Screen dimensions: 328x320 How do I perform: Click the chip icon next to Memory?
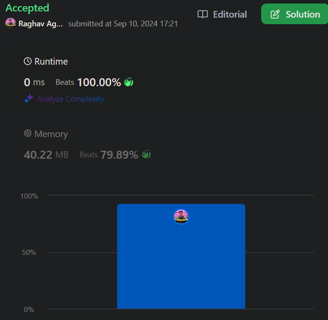pyautogui.click(x=28, y=134)
